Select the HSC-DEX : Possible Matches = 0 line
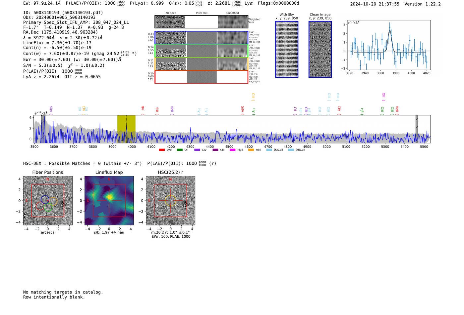Viewport: 464px width, 315px height. [83, 164]
